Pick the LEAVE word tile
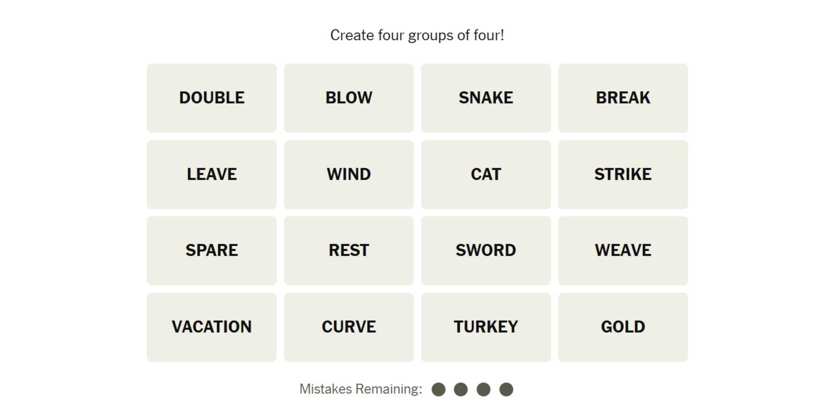 pos(212,174)
